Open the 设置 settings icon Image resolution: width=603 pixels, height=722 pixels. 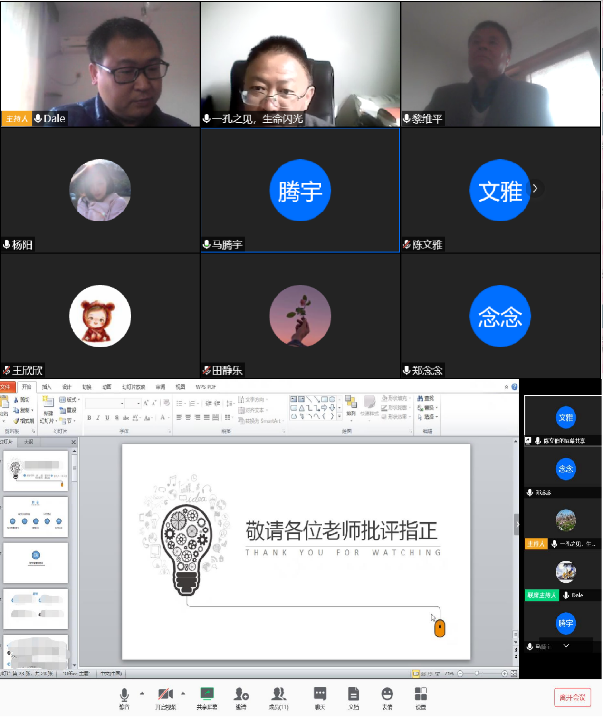[421, 696]
